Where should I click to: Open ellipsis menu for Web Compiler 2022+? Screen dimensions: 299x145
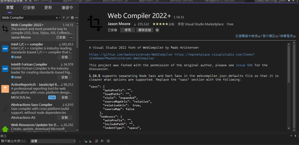coord(71,38)
